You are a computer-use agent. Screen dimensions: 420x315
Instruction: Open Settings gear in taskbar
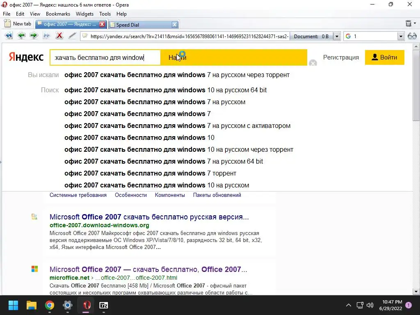pos(68,305)
